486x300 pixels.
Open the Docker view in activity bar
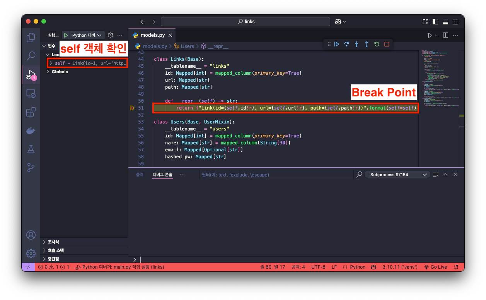(31, 131)
